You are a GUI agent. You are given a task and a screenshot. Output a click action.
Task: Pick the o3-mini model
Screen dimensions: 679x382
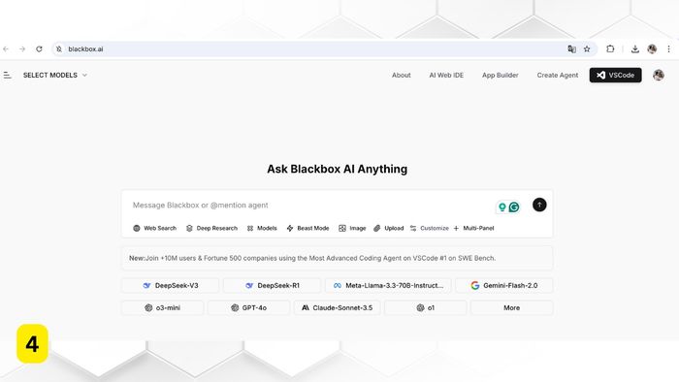click(162, 307)
